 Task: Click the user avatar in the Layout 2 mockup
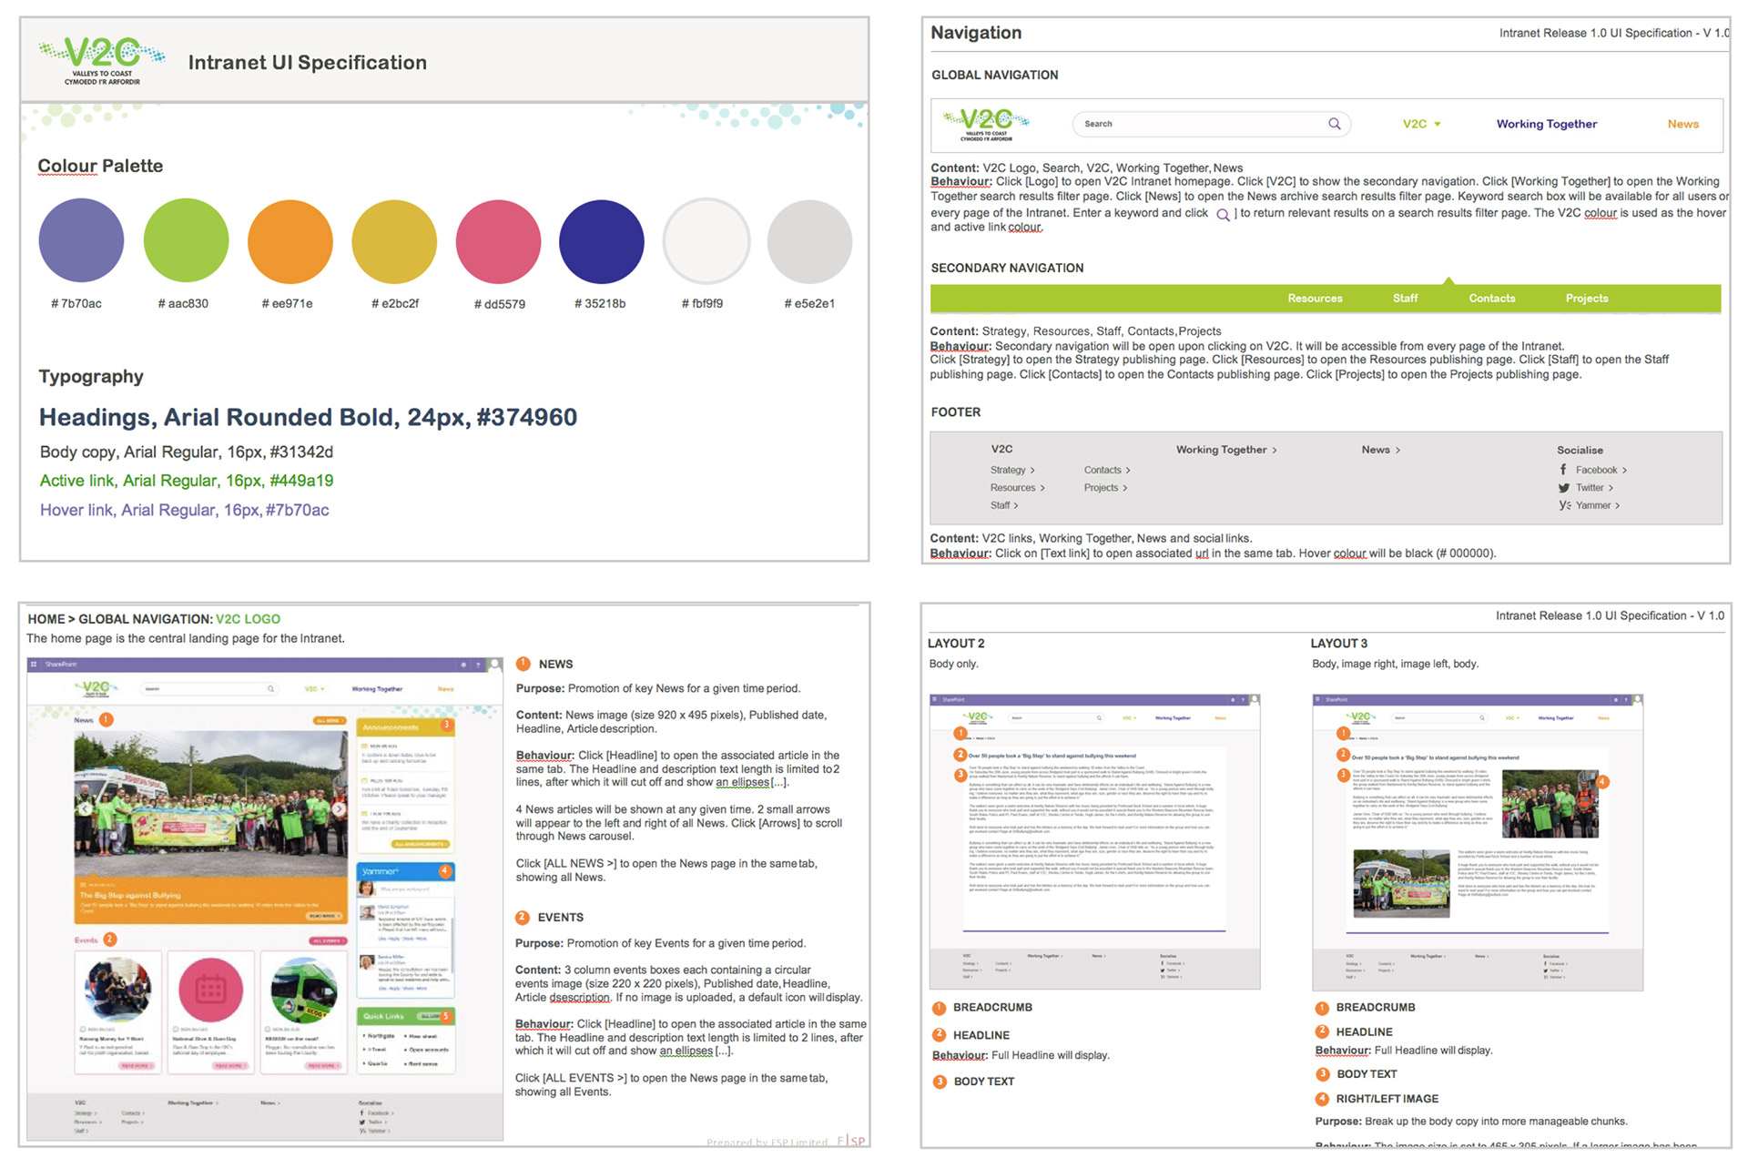[x=1254, y=700]
